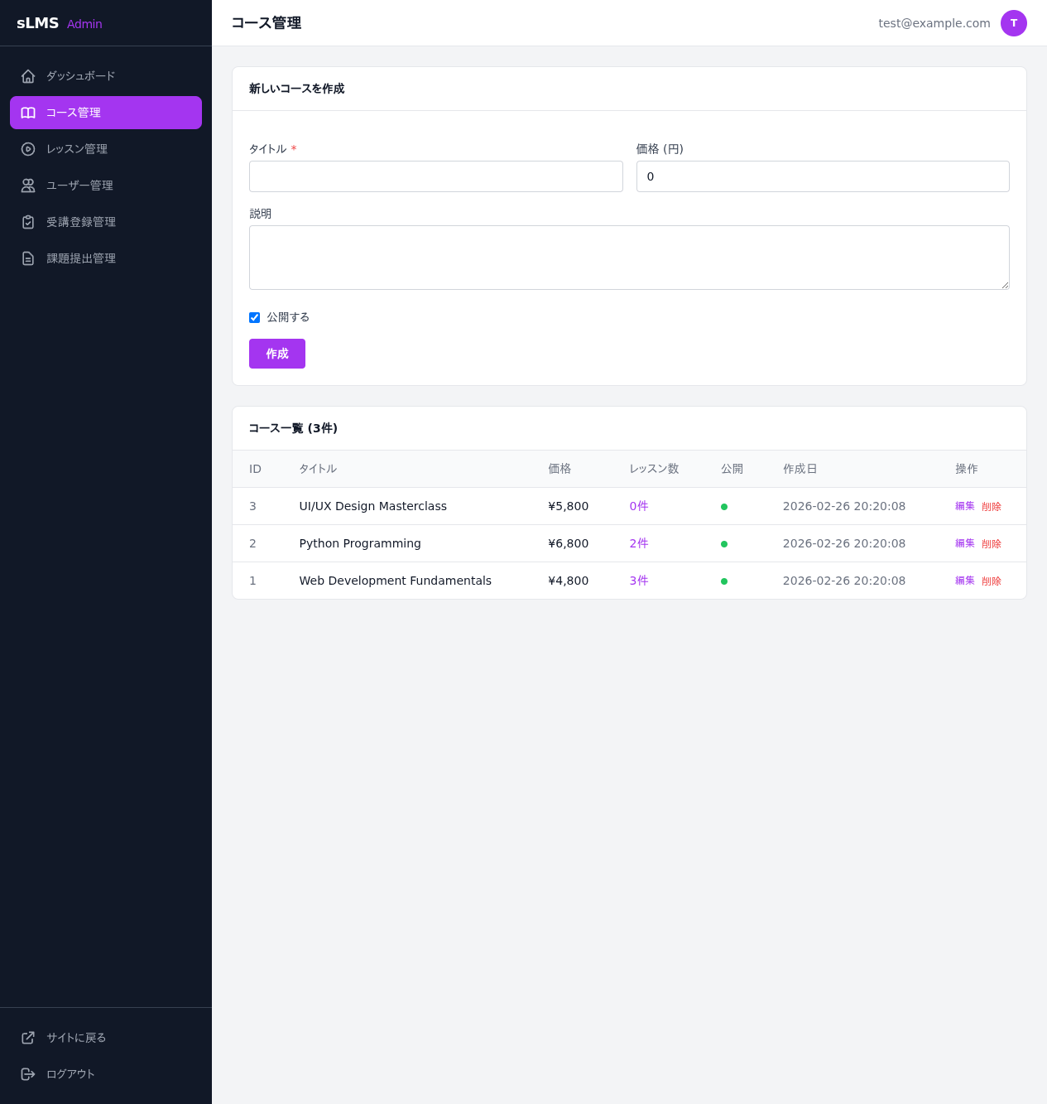Open レッスン管理 in the sidebar
This screenshot has height=1104, width=1047.
coord(77,149)
